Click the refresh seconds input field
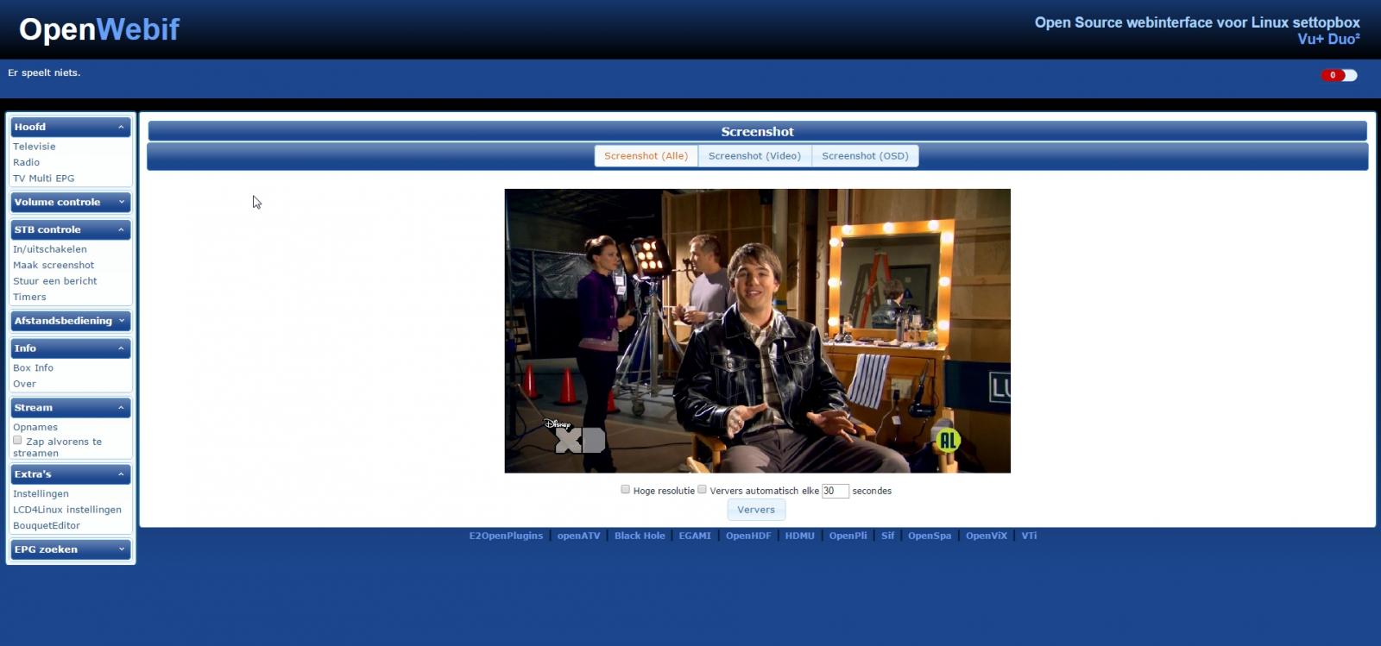The width and height of the screenshot is (1381, 646). [x=835, y=491]
